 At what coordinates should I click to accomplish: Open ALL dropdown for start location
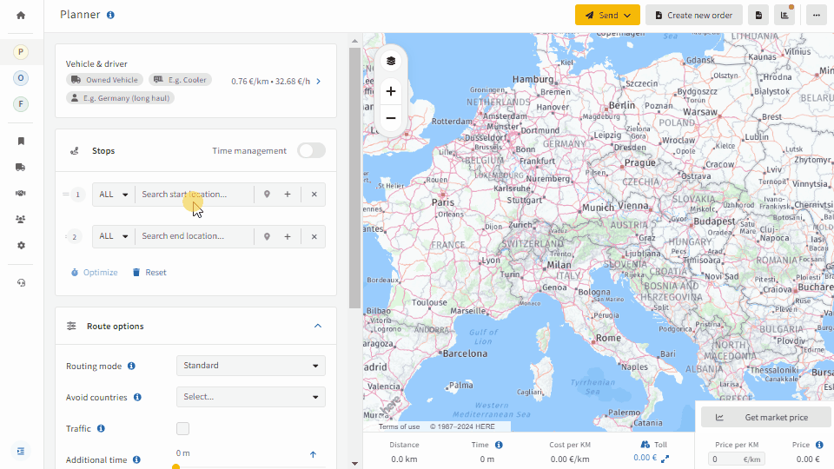(114, 195)
